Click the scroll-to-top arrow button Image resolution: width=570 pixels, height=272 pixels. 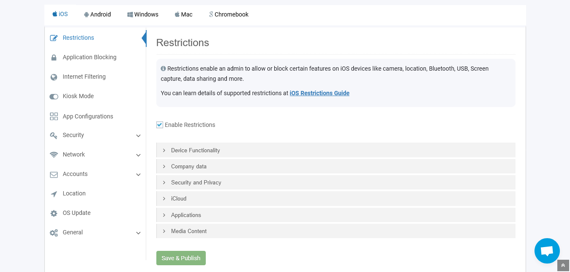pos(563,265)
